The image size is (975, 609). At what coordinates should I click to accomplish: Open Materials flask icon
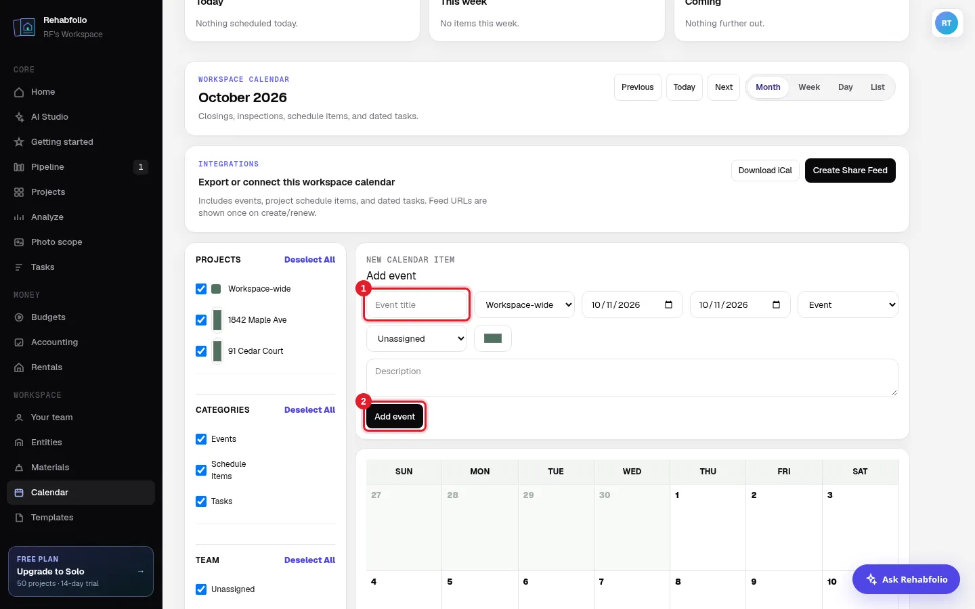coord(19,468)
